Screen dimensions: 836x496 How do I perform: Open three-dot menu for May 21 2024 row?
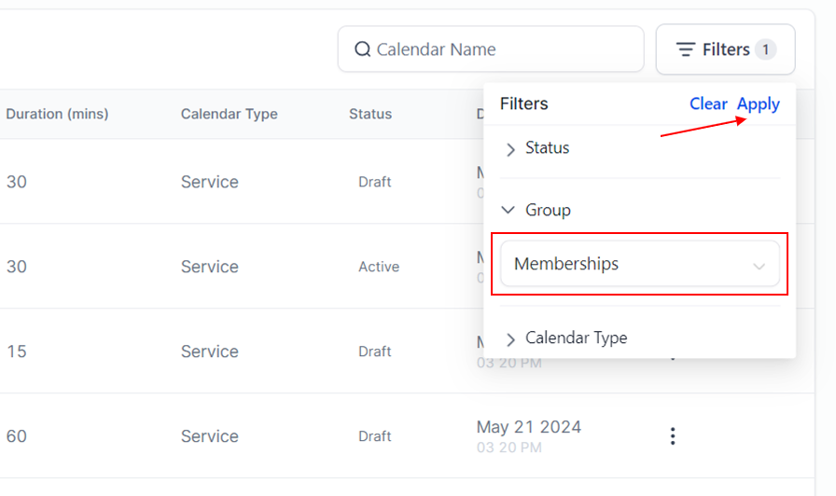click(672, 435)
